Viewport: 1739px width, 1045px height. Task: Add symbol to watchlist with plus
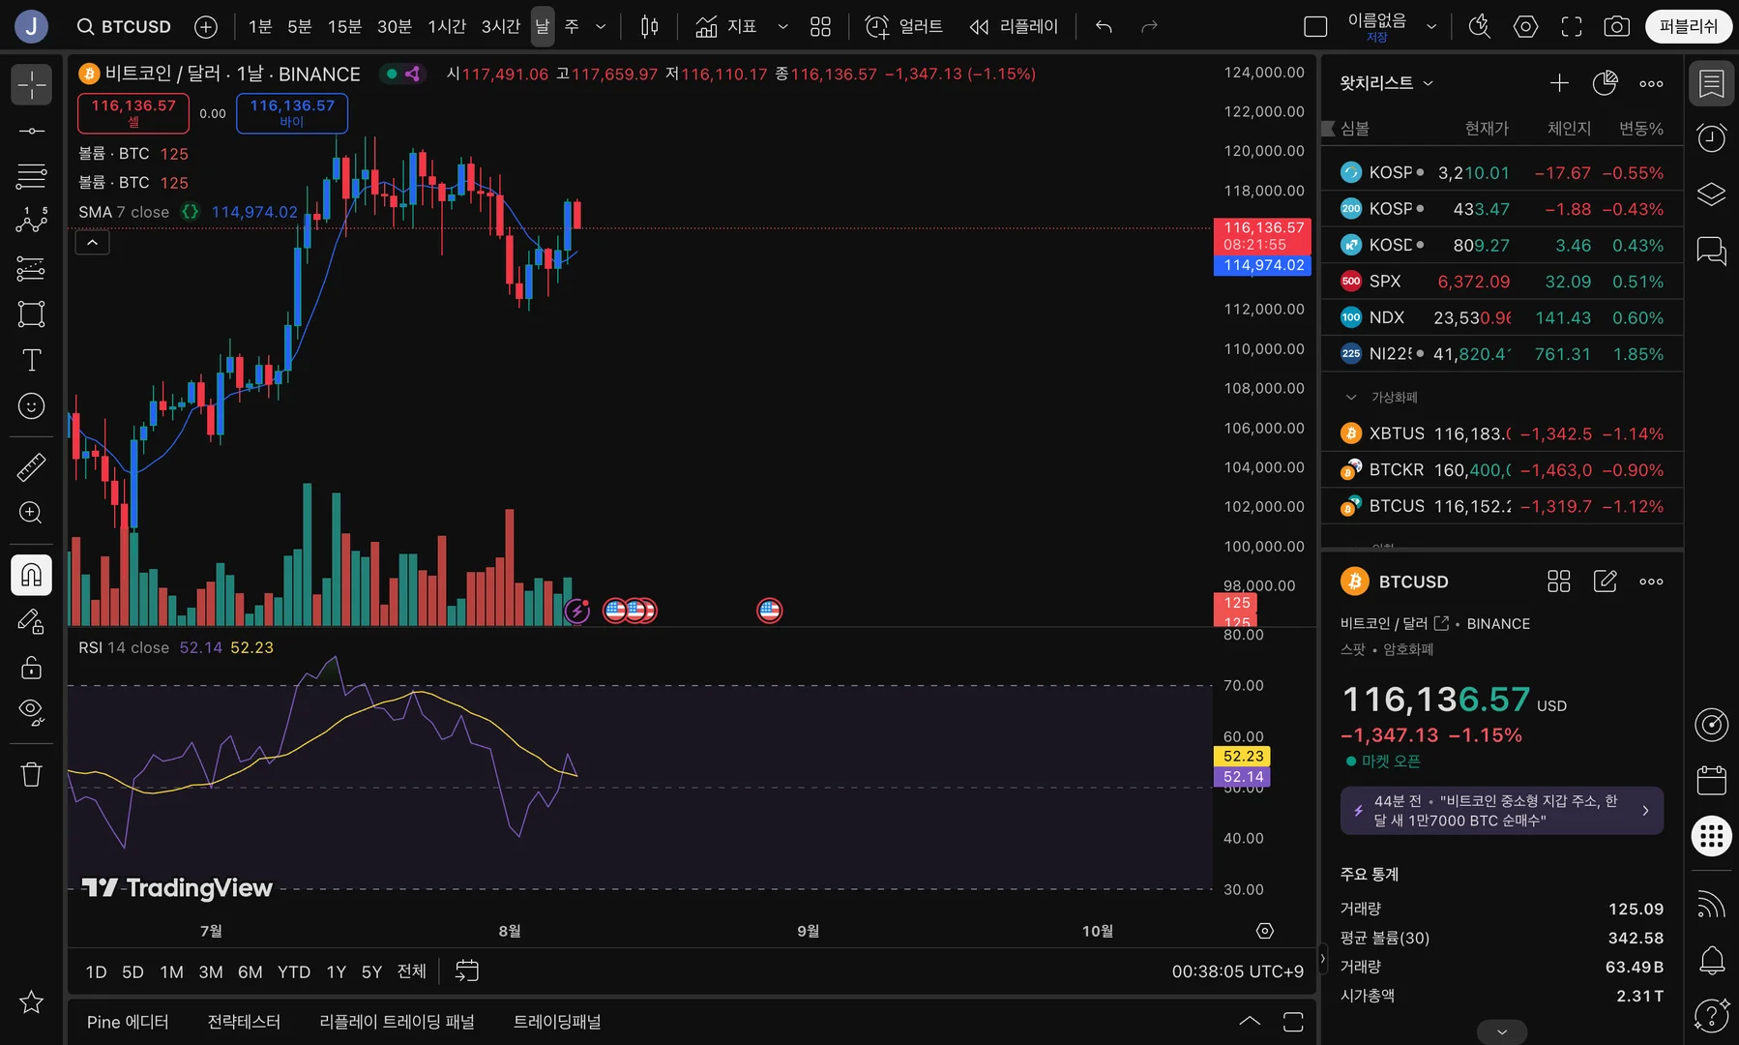click(1559, 83)
